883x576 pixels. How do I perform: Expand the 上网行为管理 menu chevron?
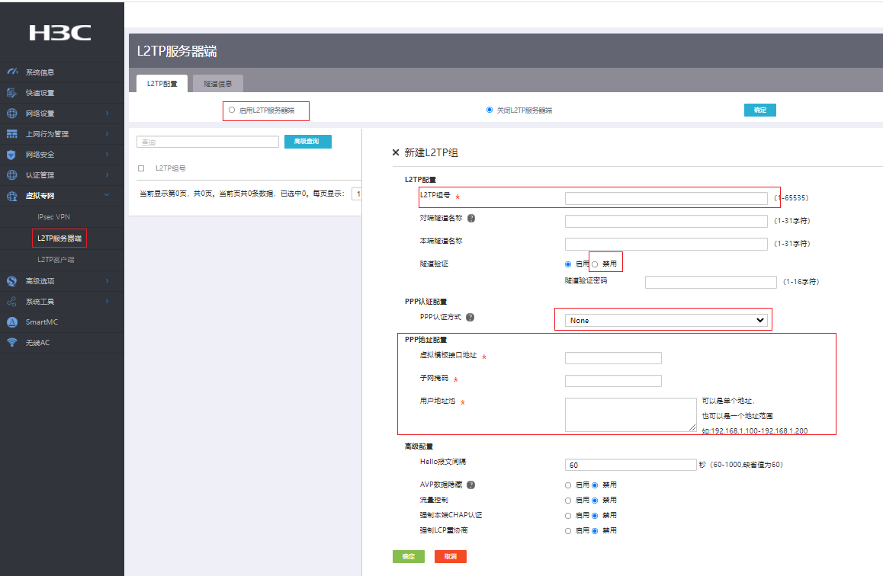pos(107,134)
